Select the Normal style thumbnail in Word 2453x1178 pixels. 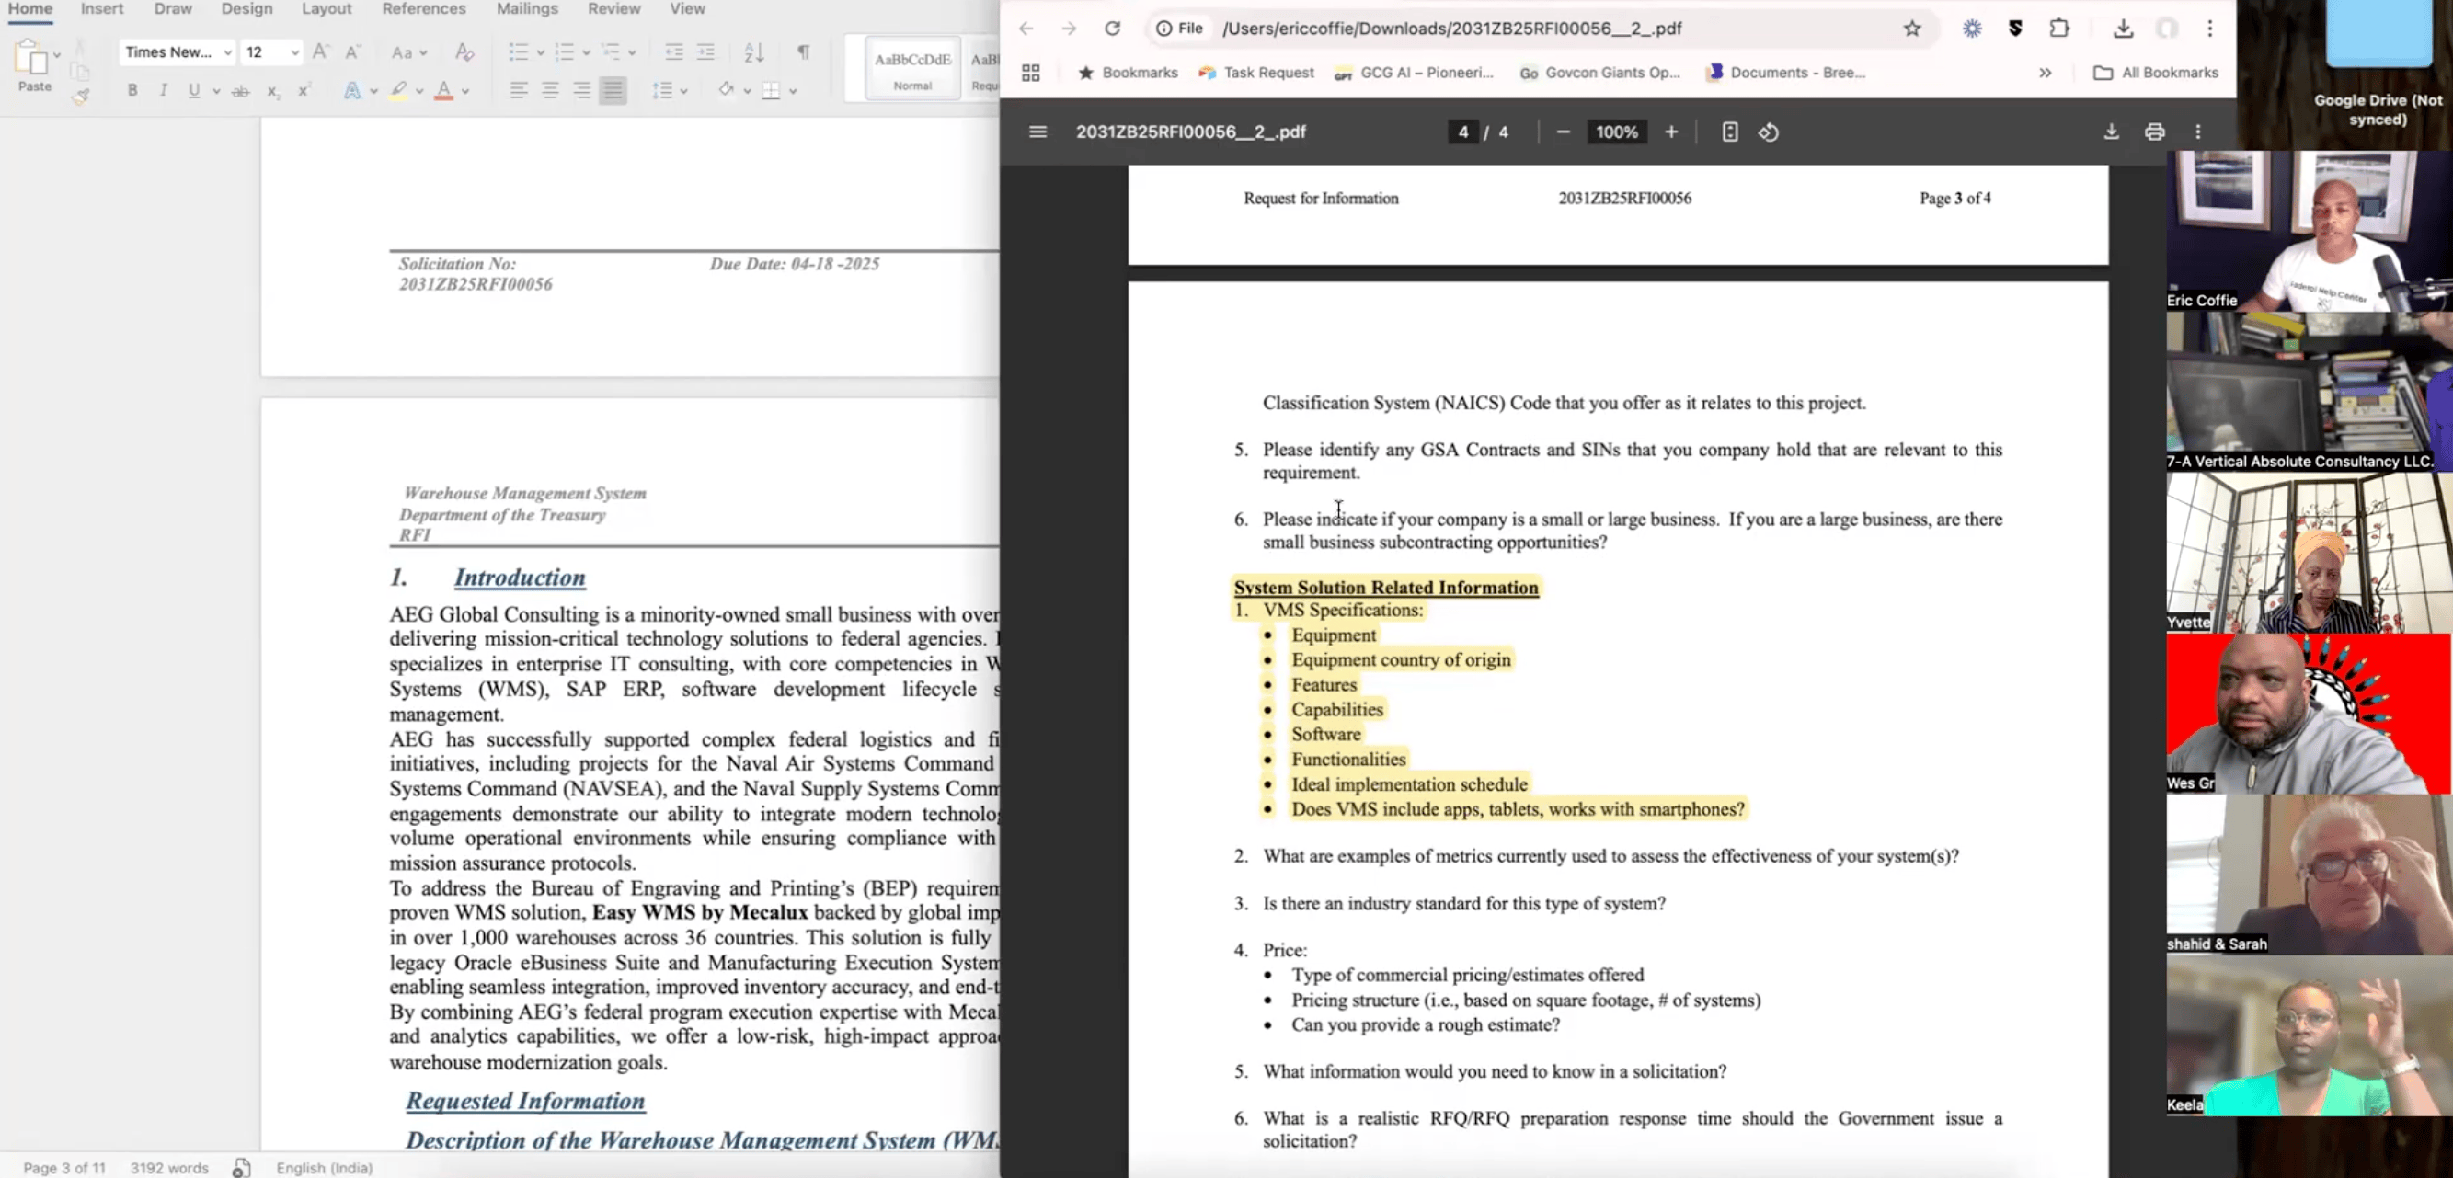point(912,69)
